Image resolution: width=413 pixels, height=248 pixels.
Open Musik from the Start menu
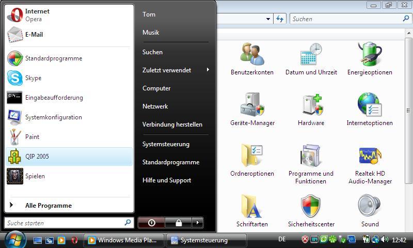pyautogui.click(x=151, y=33)
